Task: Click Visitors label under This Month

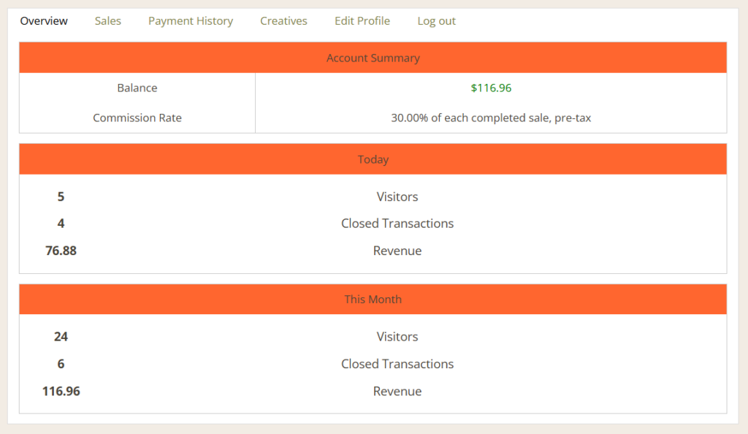Action: [x=397, y=337]
